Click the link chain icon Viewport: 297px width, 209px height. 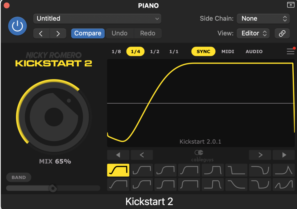point(282,34)
